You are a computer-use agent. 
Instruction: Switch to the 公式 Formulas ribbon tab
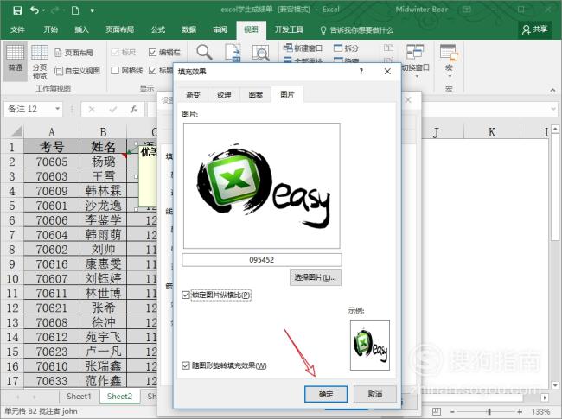(157, 29)
